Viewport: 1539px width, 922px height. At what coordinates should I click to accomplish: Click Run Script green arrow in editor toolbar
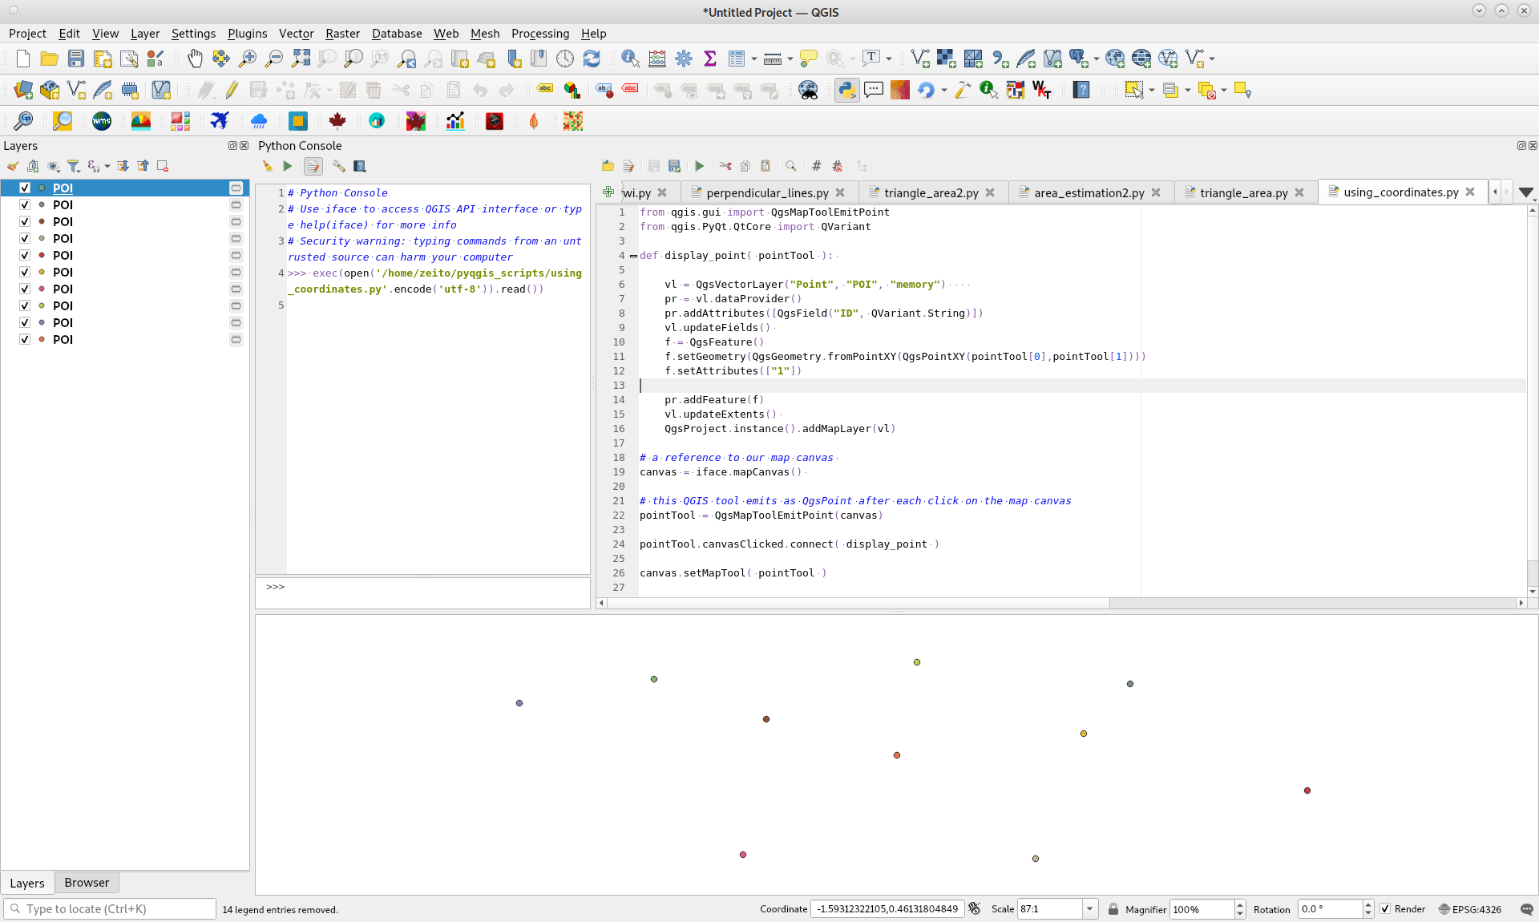(699, 166)
